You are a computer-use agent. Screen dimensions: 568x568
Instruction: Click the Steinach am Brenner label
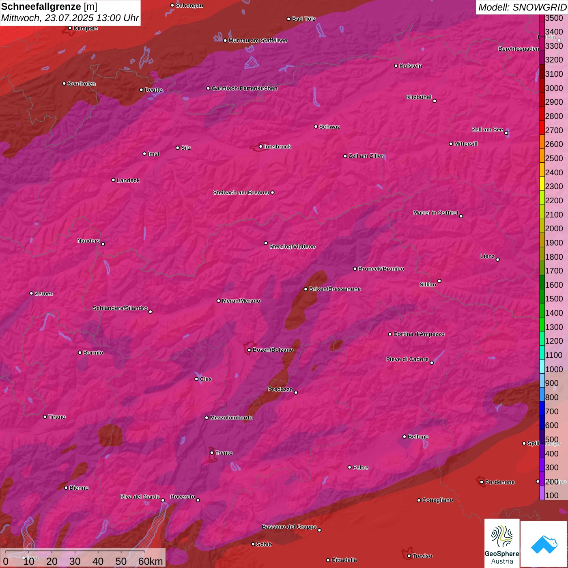pyautogui.click(x=241, y=192)
